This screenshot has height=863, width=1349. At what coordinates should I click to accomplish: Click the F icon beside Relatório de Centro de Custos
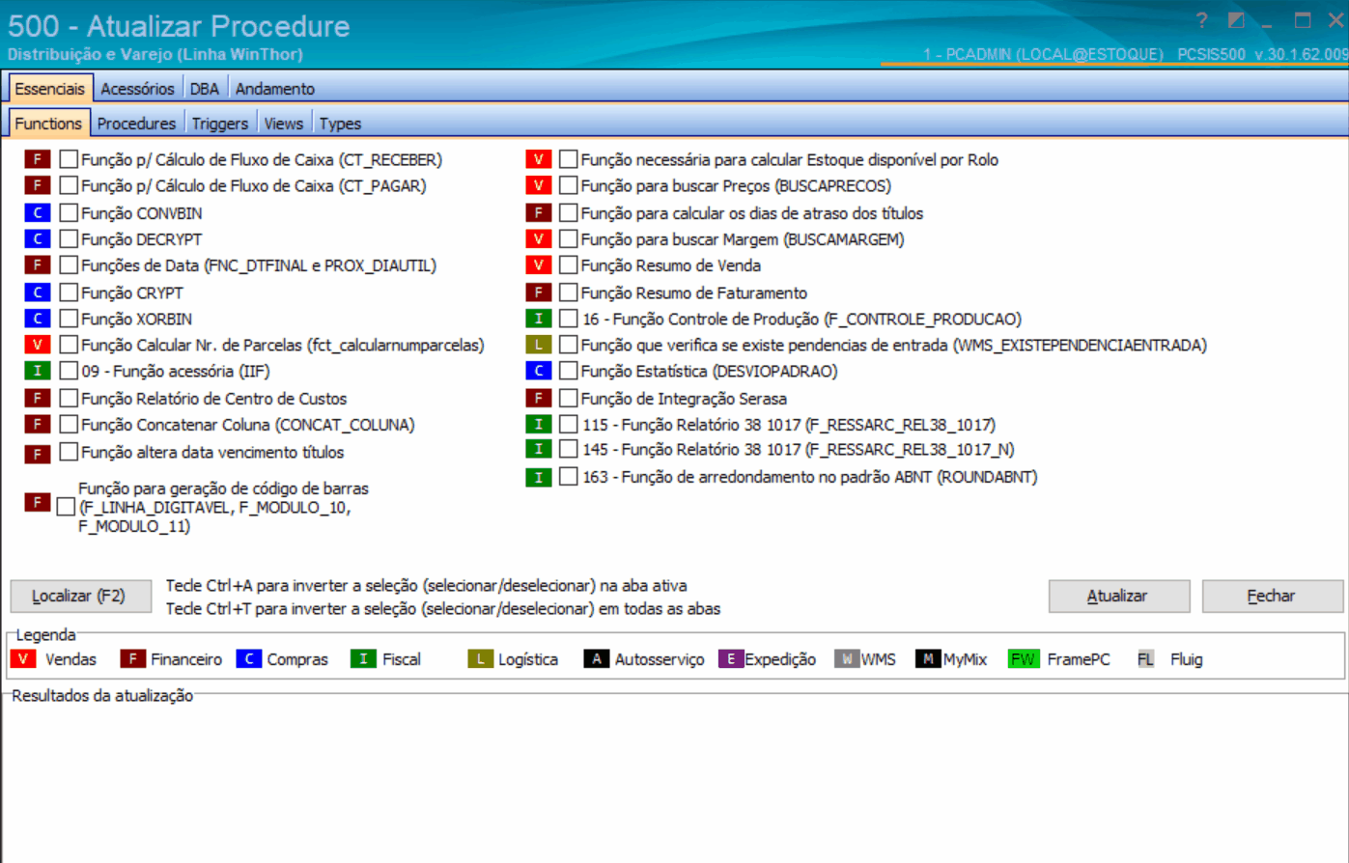tap(37, 398)
